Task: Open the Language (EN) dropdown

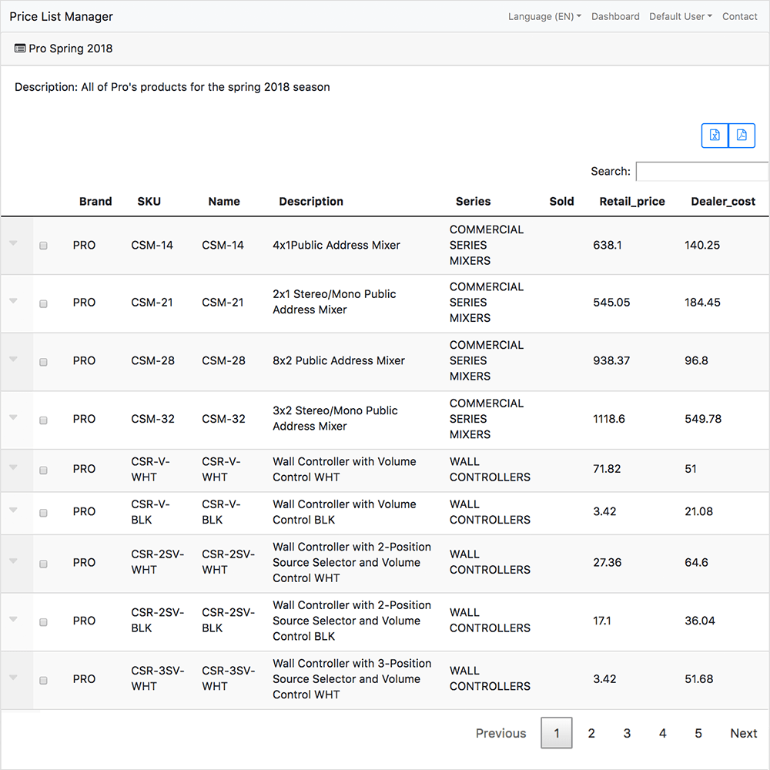Action: 544,17
